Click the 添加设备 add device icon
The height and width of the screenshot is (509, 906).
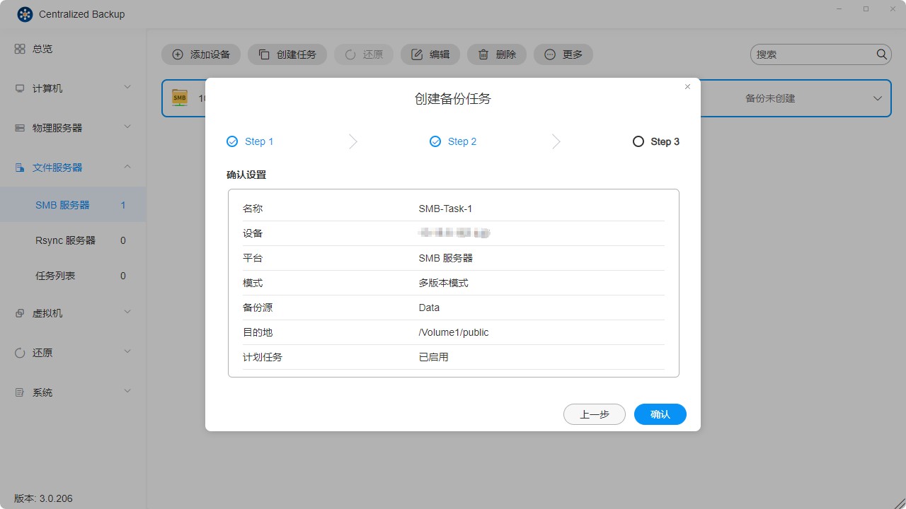tap(176, 54)
